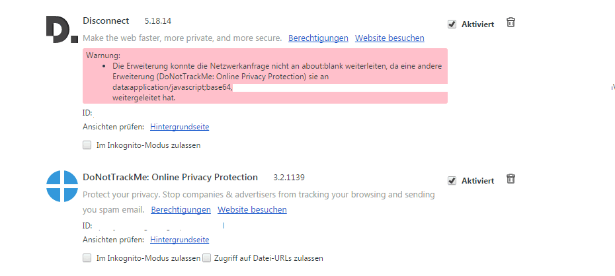
Task: Select the DoNotTrackMe version 3.2.1139 text
Action: pyautogui.click(x=289, y=178)
